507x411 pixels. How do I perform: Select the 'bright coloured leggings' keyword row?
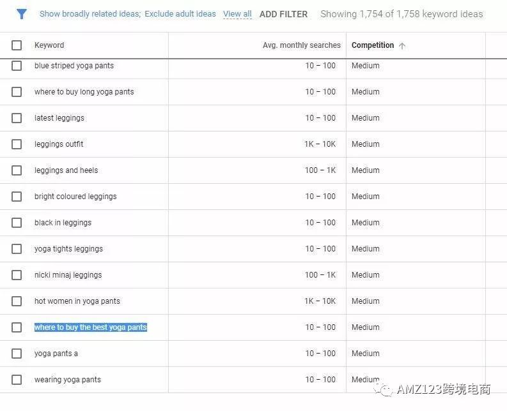coord(75,197)
